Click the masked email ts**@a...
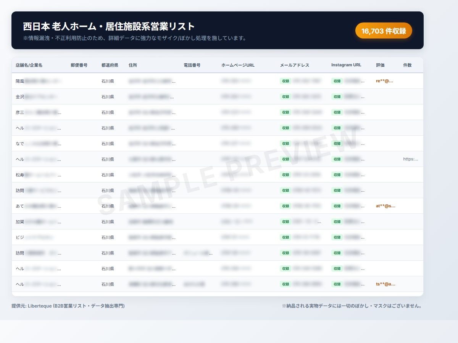458x343 pixels. pos(385,284)
